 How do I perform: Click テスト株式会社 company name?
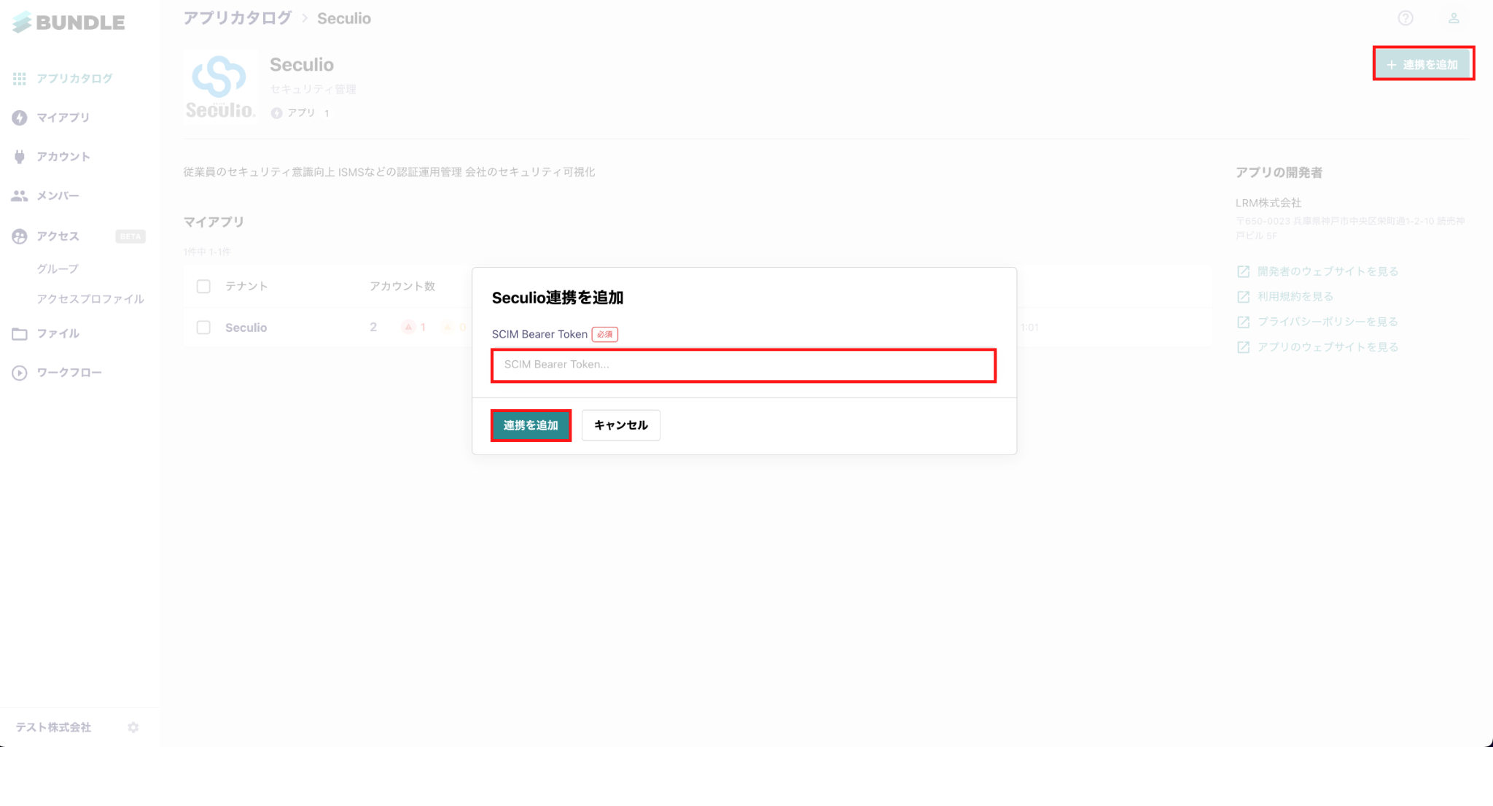point(53,727)
